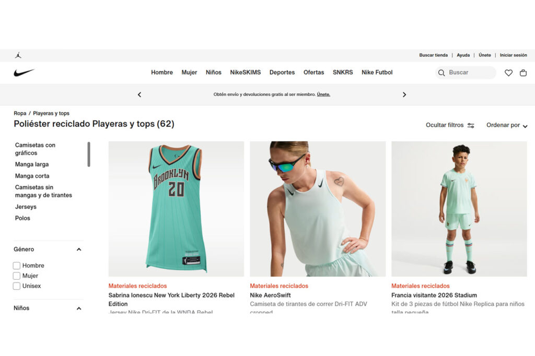
Task: Select Manga corta category
Action: (32, 176)
